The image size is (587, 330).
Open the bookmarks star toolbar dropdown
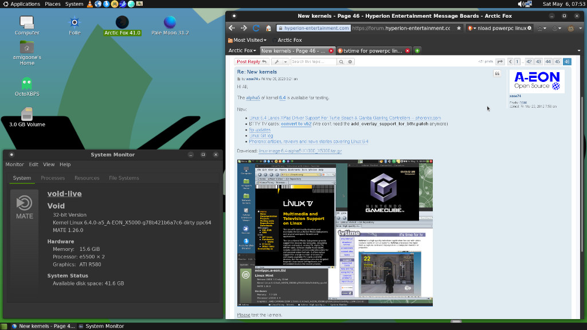(541, 29)
